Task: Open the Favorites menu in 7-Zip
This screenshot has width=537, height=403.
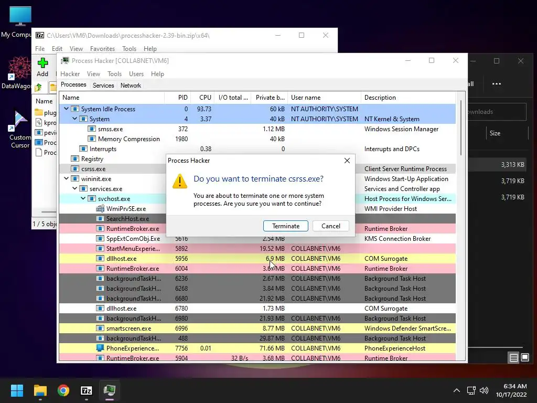Action: coord(102,49)
